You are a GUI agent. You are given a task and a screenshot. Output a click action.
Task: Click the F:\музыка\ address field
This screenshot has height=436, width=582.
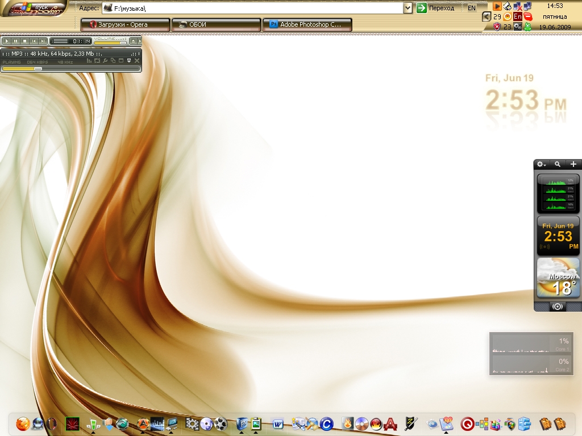256,8
